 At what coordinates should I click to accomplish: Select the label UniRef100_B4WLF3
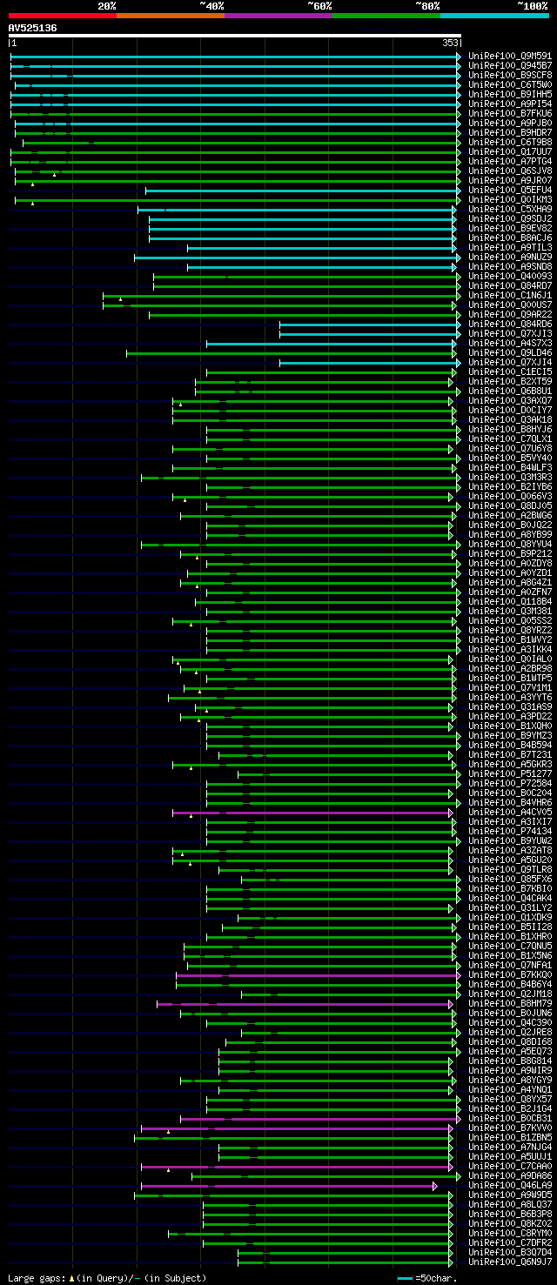510,468
